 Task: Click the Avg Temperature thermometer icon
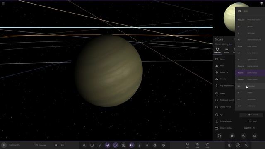[217, 86]
